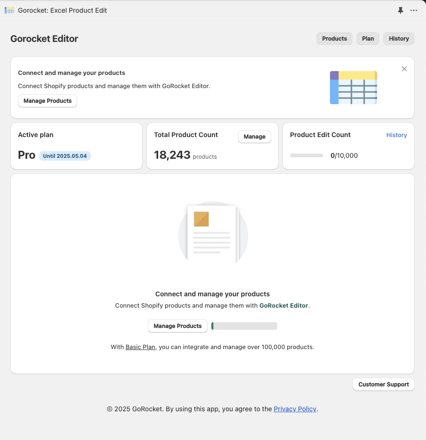Click the Gorocket: Excel Product Edit title
Screen dimensions: 426x440
coord(62,10)
